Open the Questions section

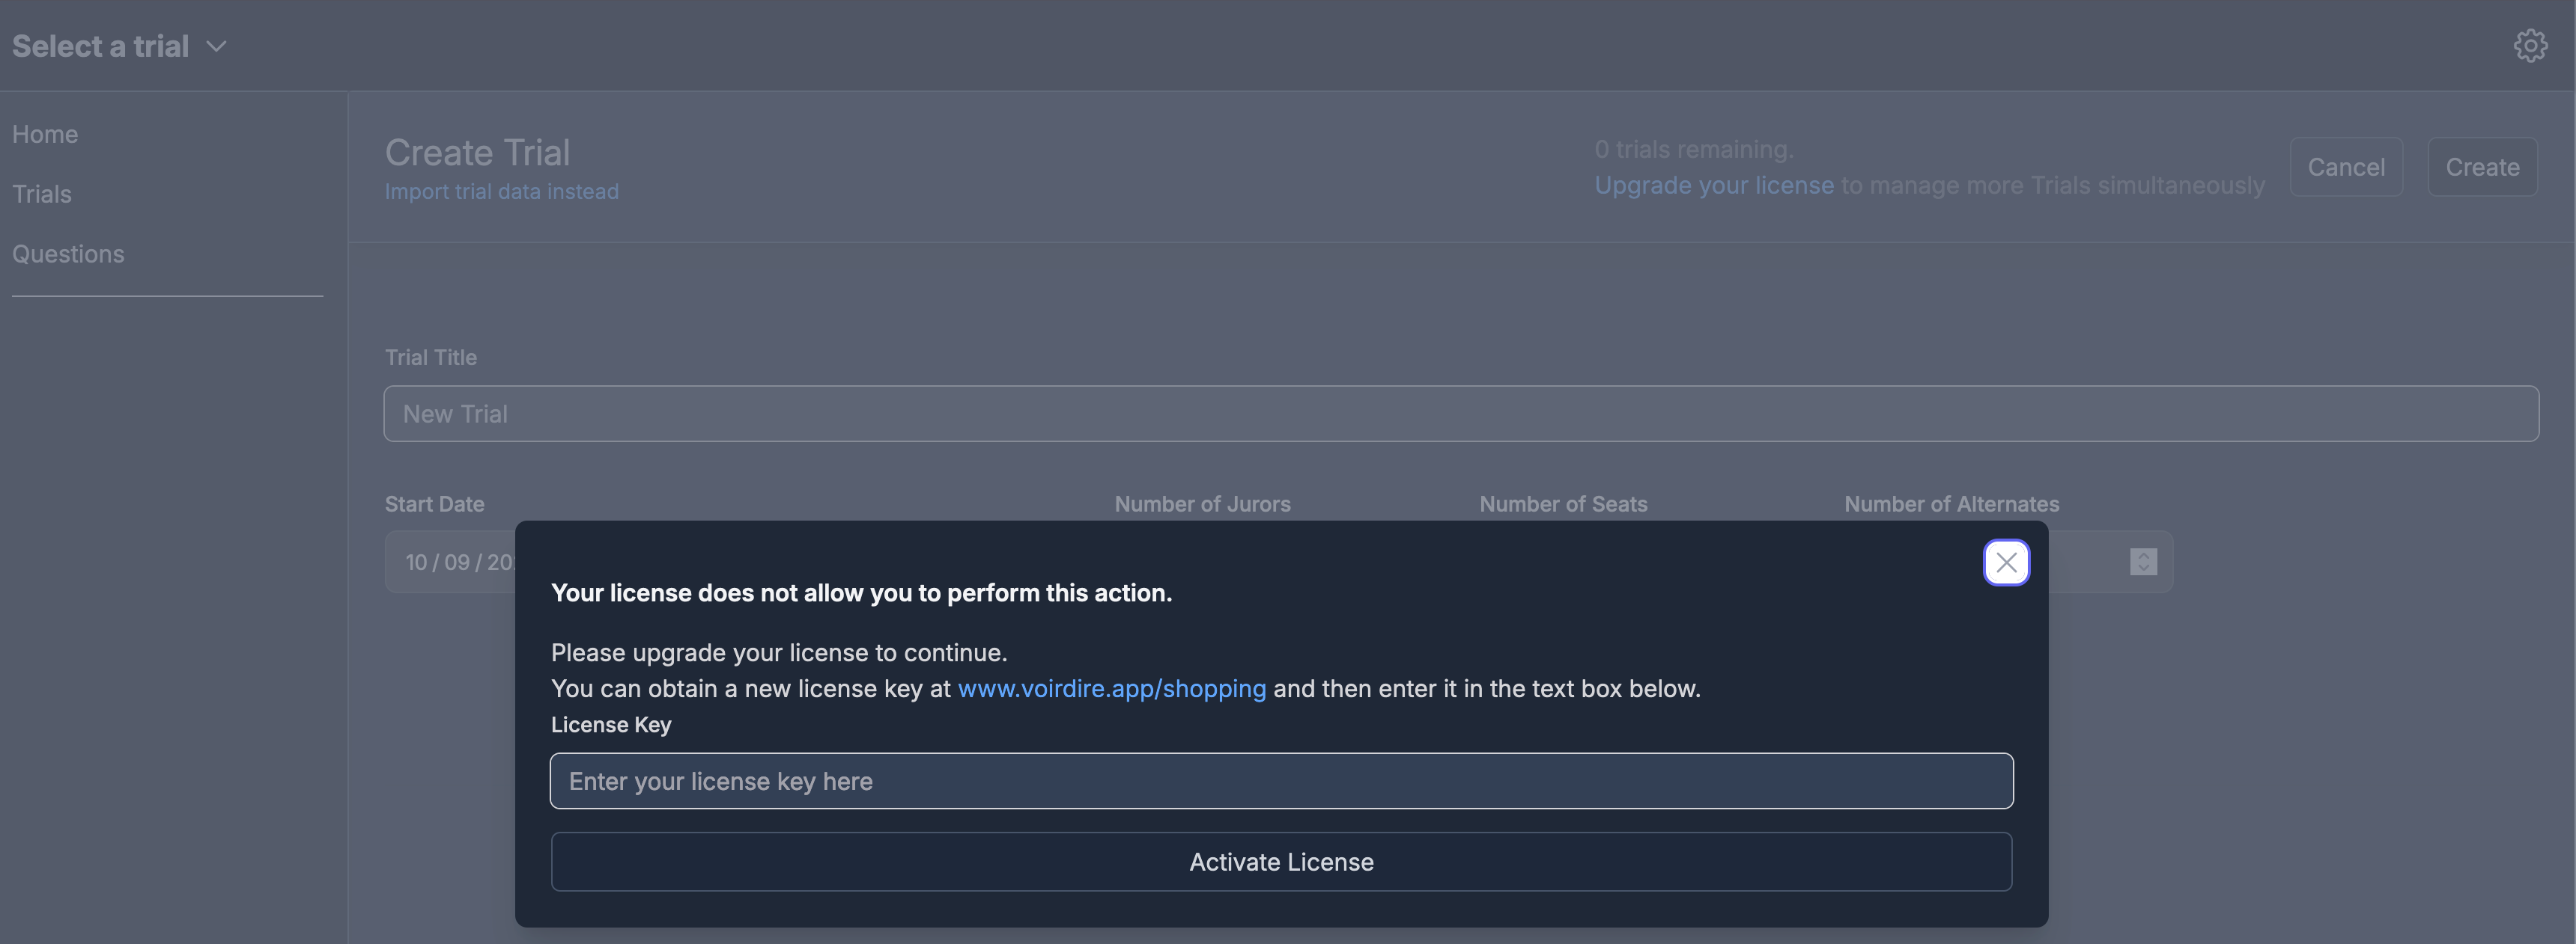point(68,254)
